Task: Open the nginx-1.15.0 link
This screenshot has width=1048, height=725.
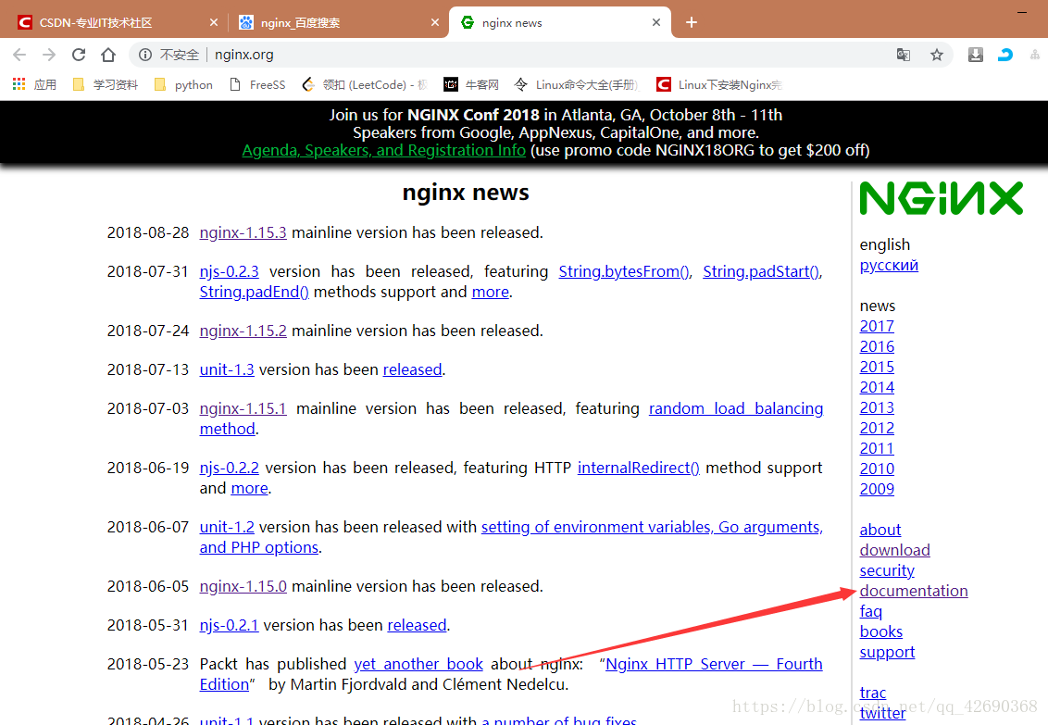Action: [243, 586]
